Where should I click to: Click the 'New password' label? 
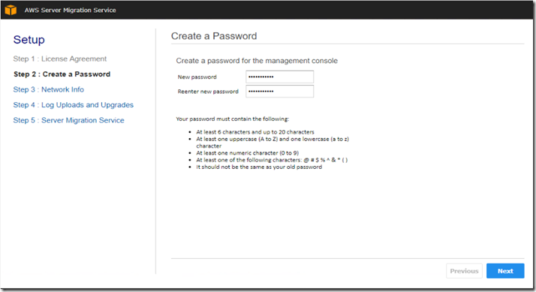[x=197, y=77]
